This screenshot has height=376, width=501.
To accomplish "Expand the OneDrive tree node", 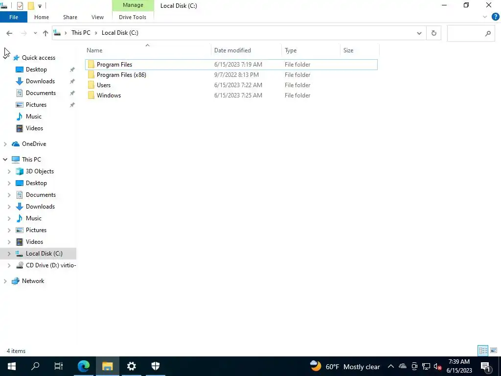I will point(5,144).
